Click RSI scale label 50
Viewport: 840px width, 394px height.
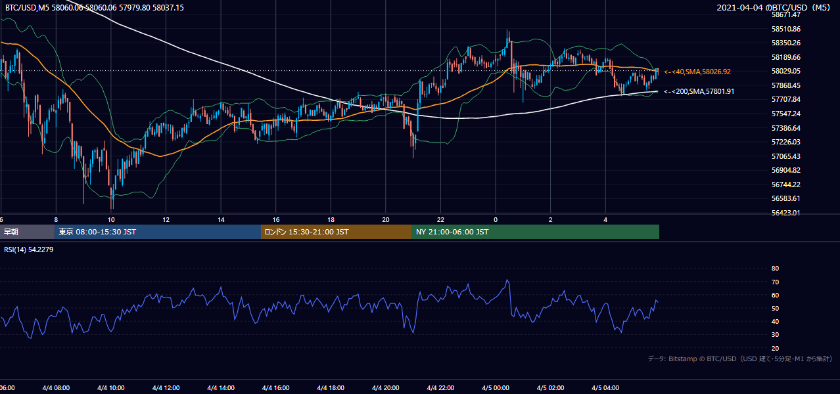click(x=775, y=308)
